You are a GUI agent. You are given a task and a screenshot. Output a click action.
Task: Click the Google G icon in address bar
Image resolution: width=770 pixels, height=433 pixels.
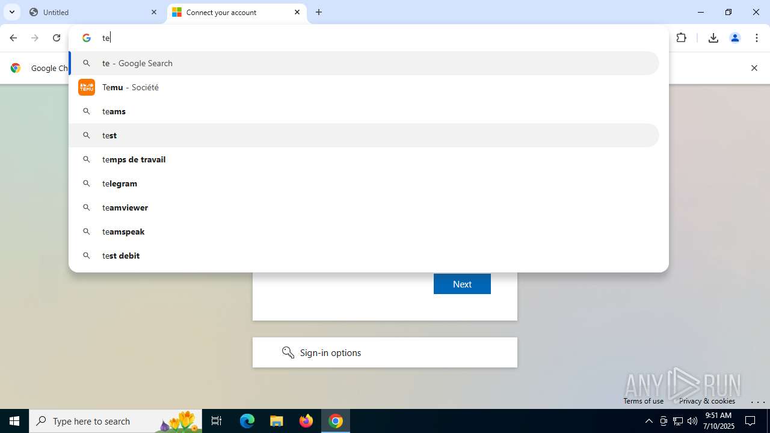tap(87, 38)
